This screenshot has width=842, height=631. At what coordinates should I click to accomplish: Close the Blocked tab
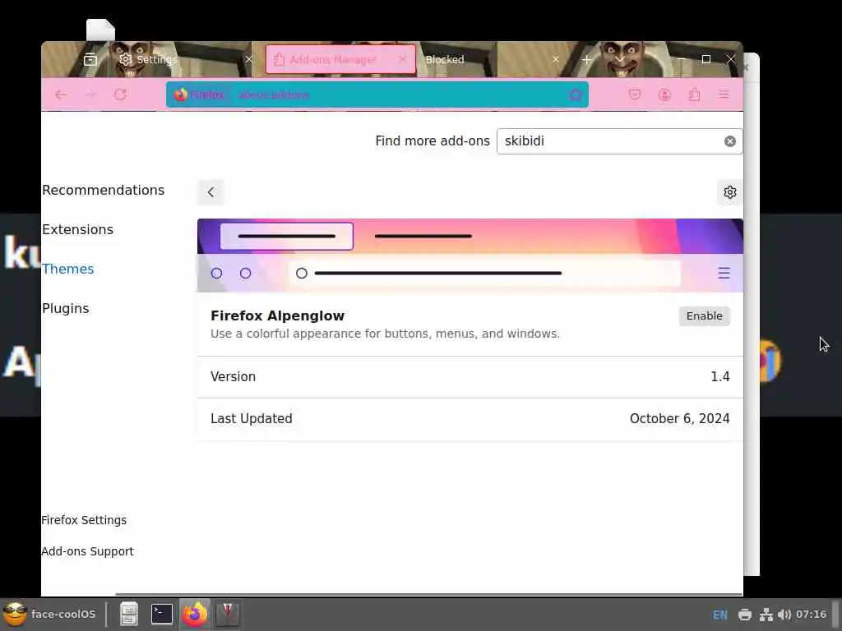(556, 59)
